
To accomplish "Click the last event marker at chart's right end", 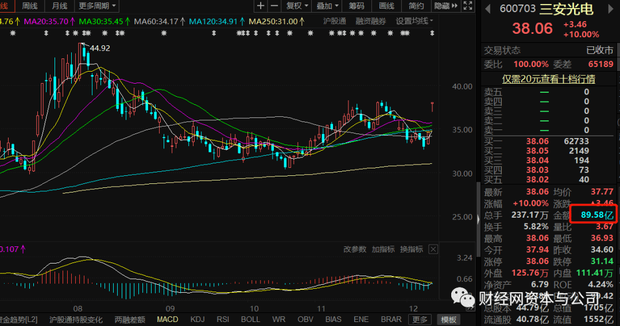I will pos(432,33).
